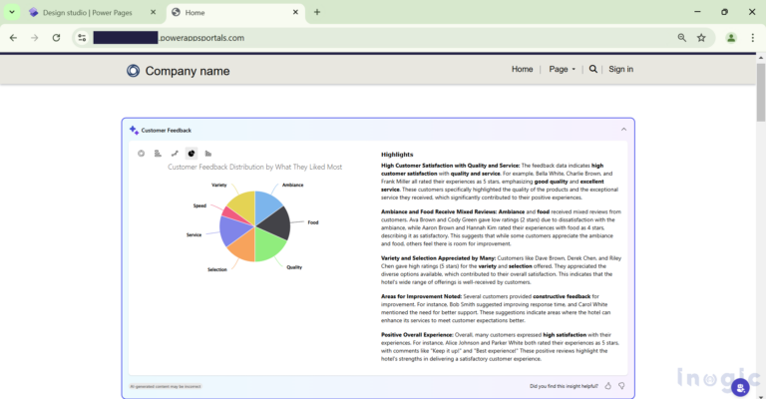Close the Design studio tab
The image size is (766, 399).
tap(153, 12)
